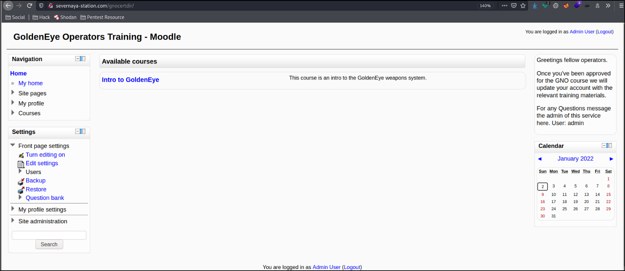The width and height of the screenshot is (625, 271).
Task: Click Turn editing on link
Action: tap(45, 155)
